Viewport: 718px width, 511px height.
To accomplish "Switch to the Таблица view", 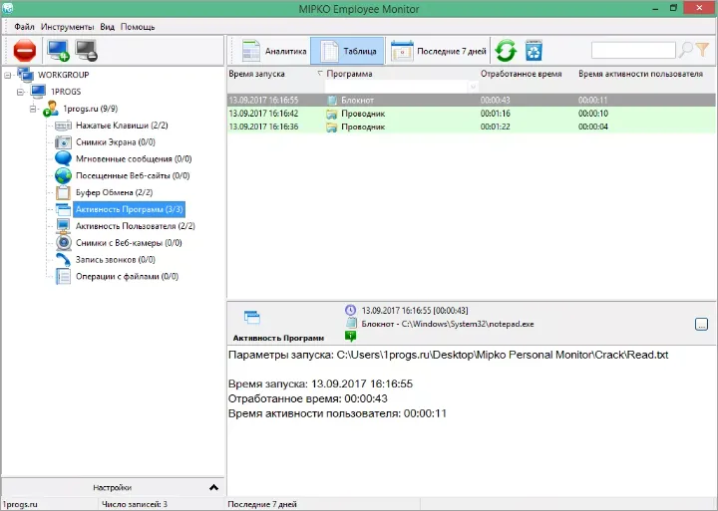I will (348, 51).
